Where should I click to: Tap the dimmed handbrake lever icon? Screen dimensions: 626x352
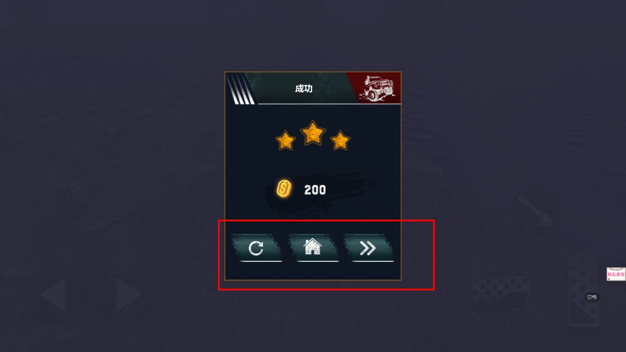pyautogui.click(x=535, y=210)
